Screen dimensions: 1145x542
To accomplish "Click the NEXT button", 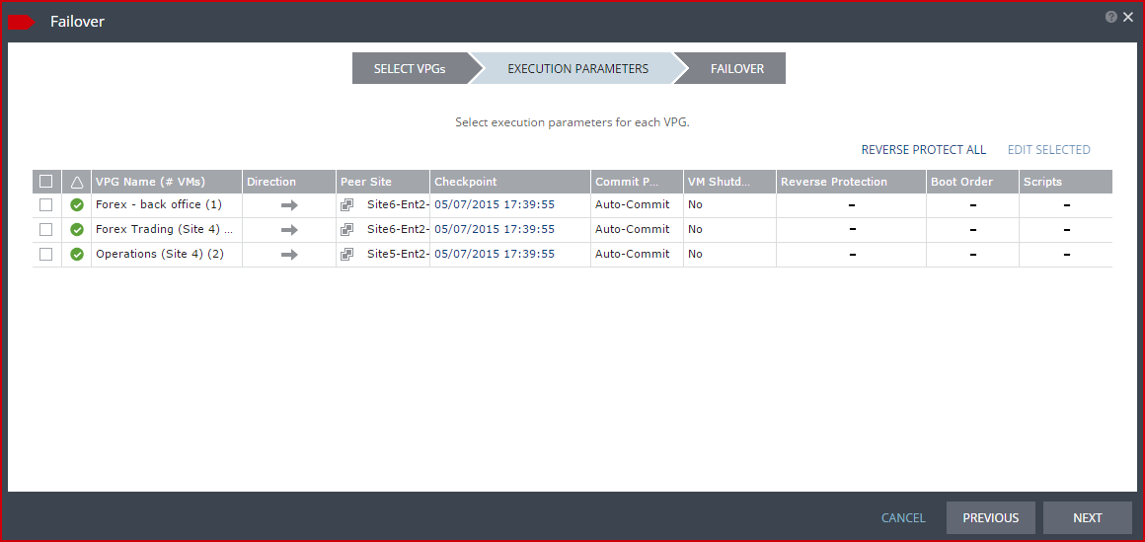I will [x=1088, y=518].
